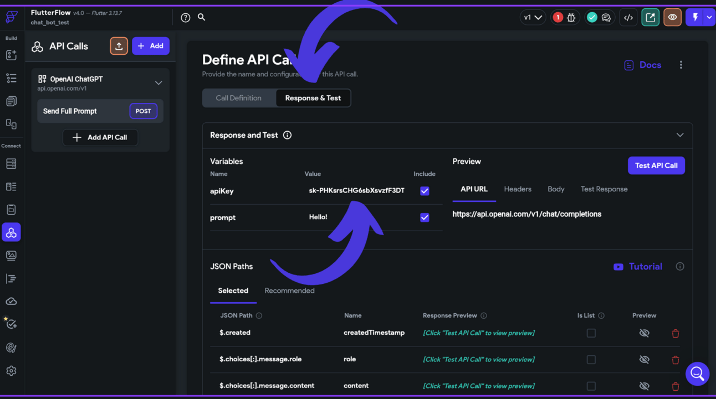
Task: Click the JSON Paths info icon near Tutorial
Action: click(x=680, y=267)
